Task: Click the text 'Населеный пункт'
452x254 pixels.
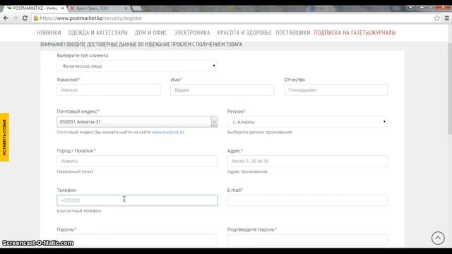Action: point(75,171)
